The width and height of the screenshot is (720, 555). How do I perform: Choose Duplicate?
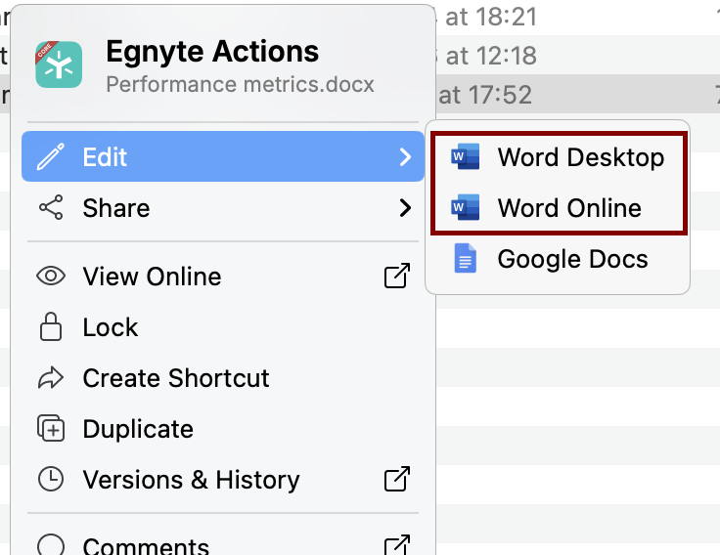click(223, 428)
